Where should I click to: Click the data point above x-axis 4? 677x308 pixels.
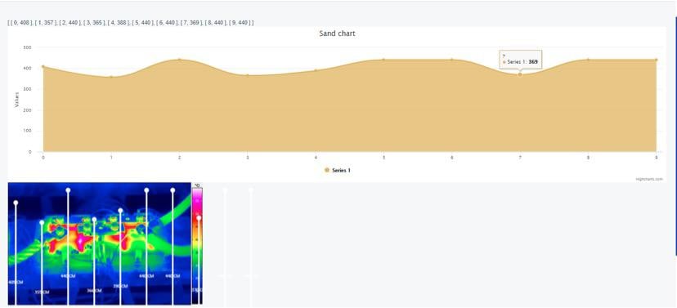pyautogui.click(x=316, y=70)
